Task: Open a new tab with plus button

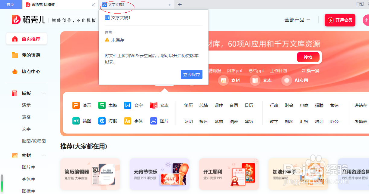Action: [180, 5]
